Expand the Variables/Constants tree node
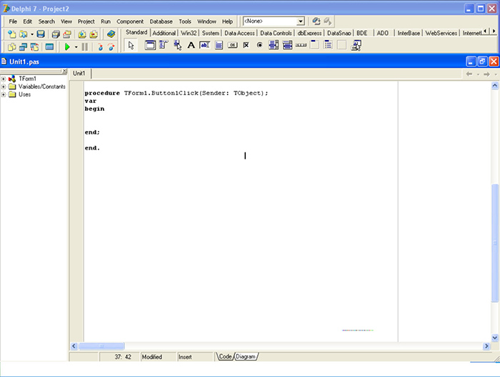 tap(3, 87)
